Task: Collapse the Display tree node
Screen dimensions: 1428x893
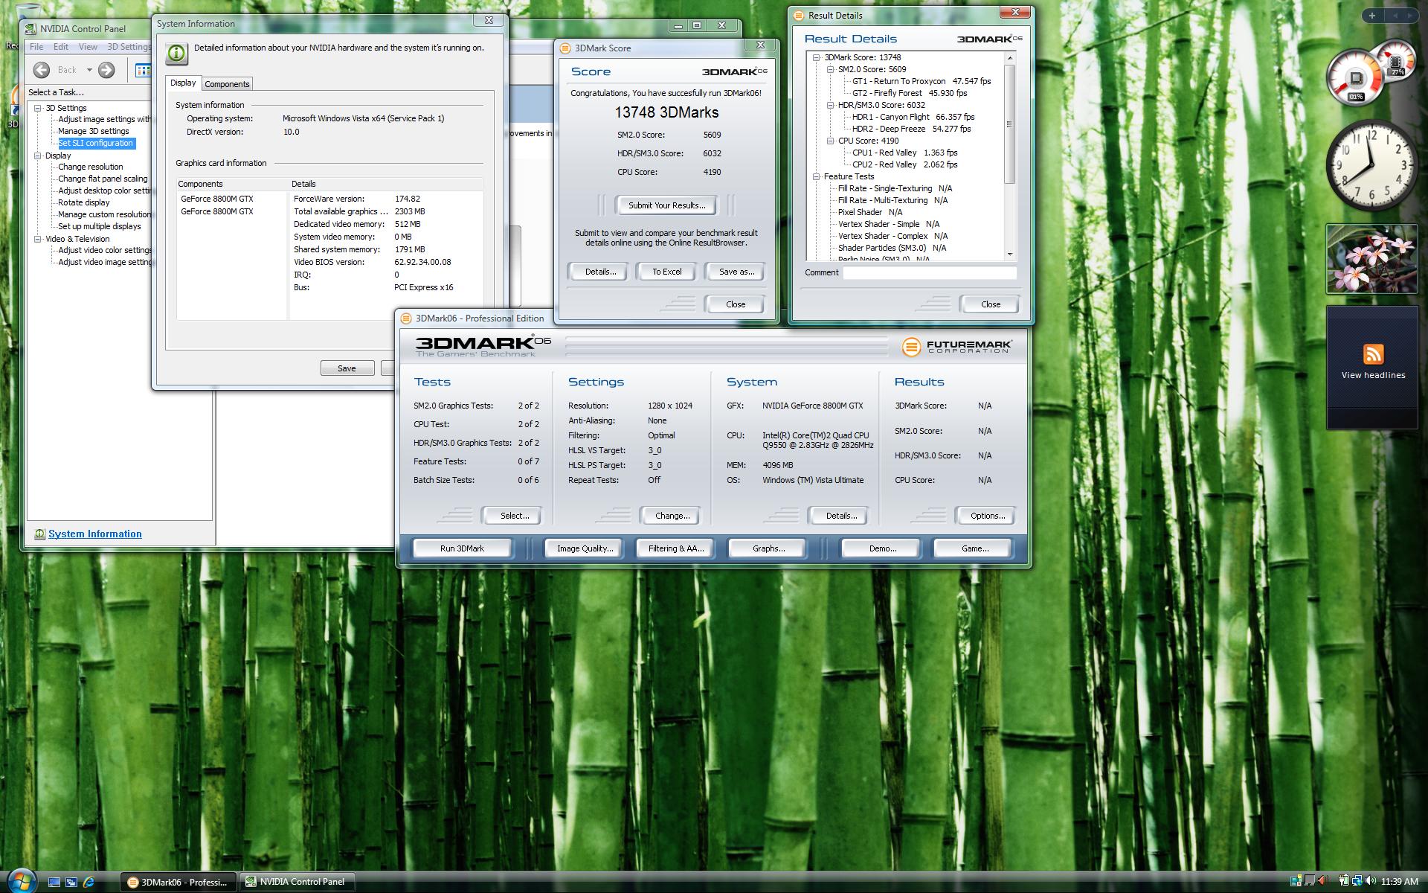Action: [x=38, y=156]
